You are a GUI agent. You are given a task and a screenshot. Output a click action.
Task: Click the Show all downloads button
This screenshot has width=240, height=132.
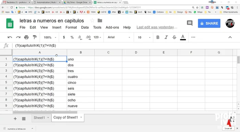(x=228, y=129)
